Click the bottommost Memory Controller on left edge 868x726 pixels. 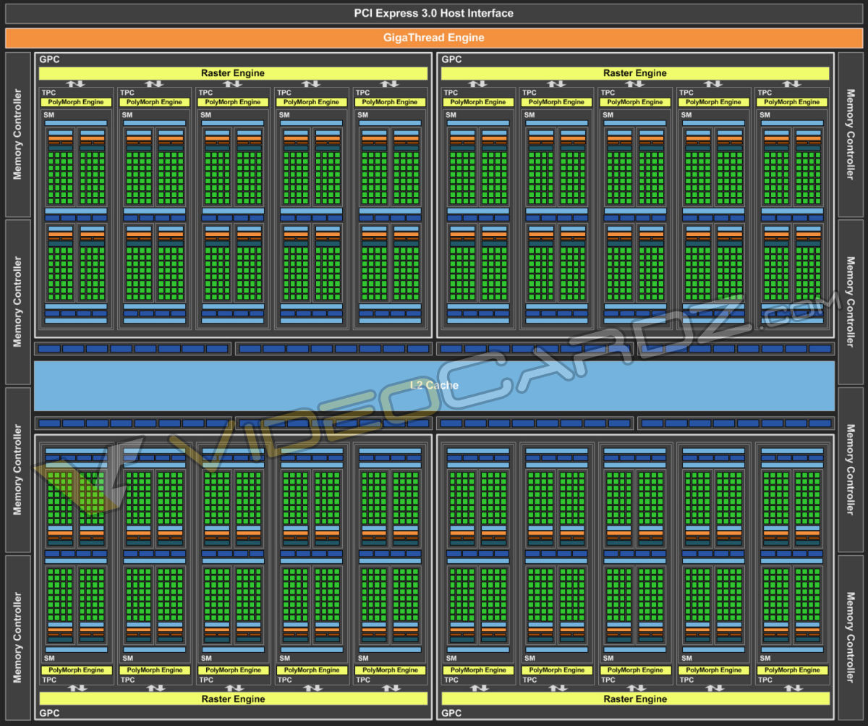pos(18,638)
